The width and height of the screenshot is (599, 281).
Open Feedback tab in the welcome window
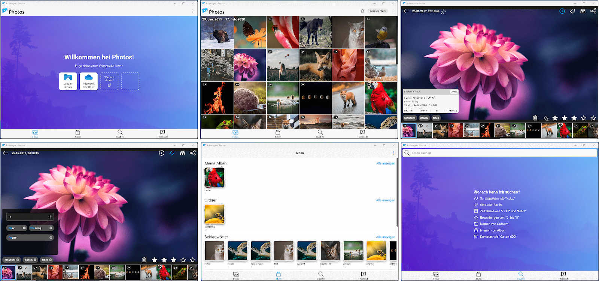click(x=162, y=133)
